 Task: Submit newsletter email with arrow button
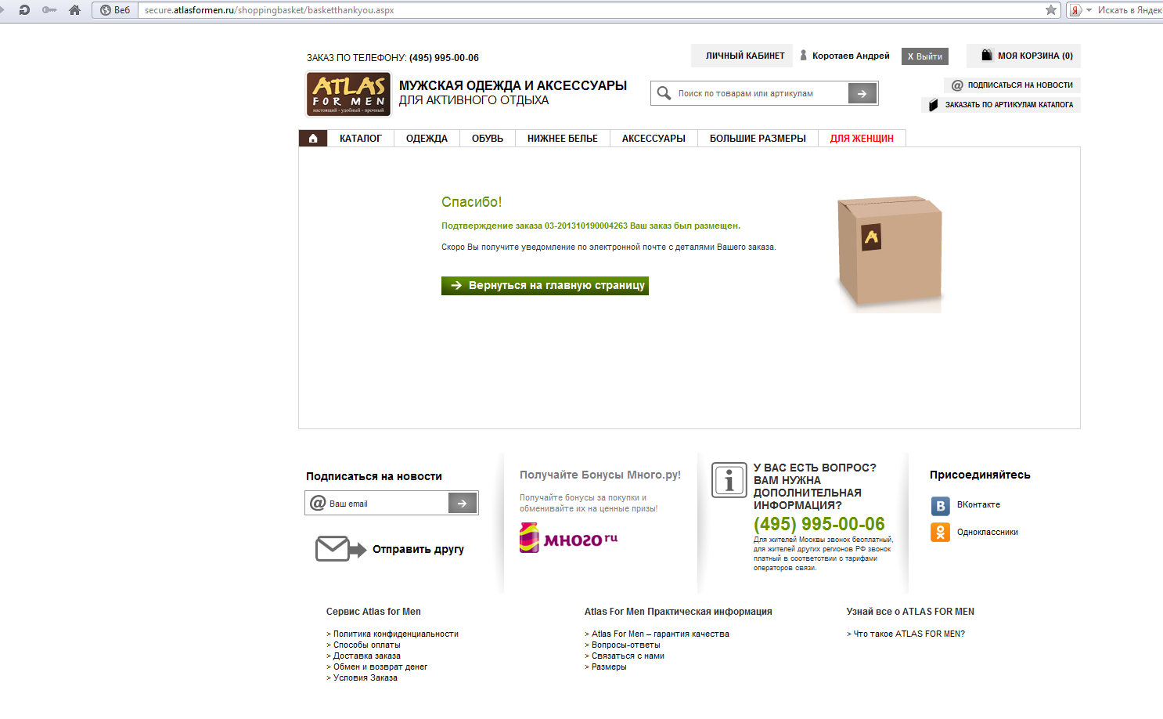[x=463, y=503]
